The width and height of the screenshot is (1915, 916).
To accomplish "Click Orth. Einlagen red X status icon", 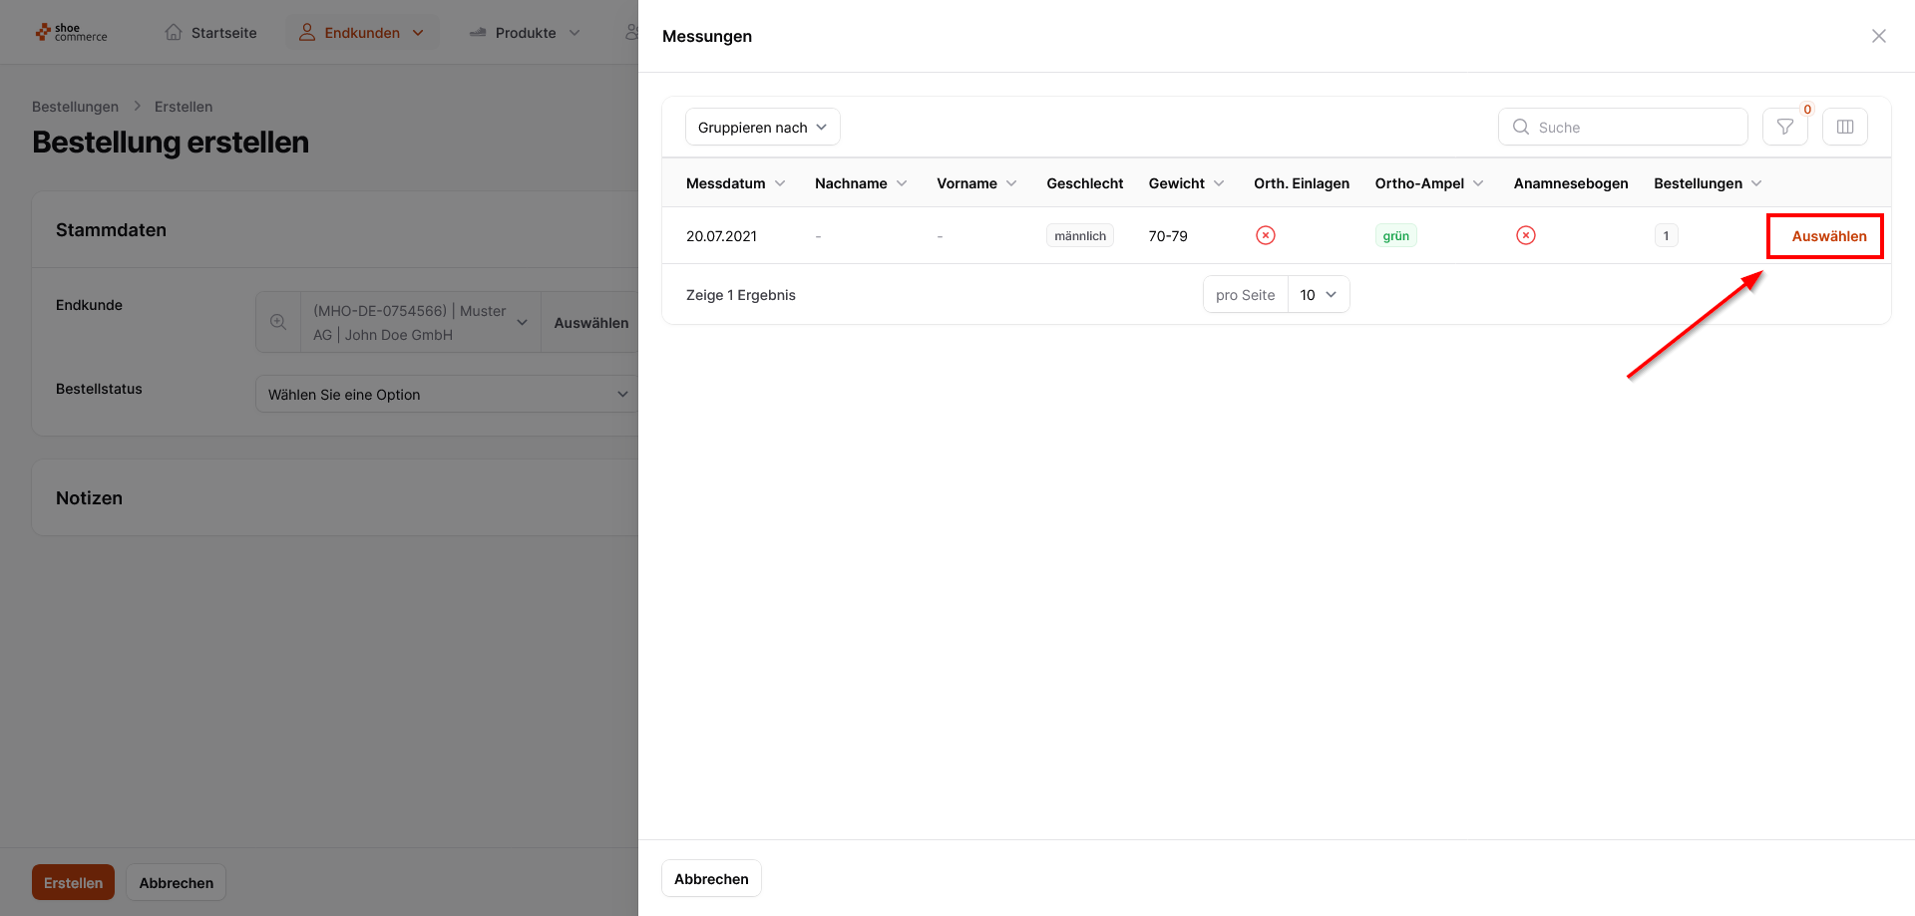I will [x=1266, y=235].
